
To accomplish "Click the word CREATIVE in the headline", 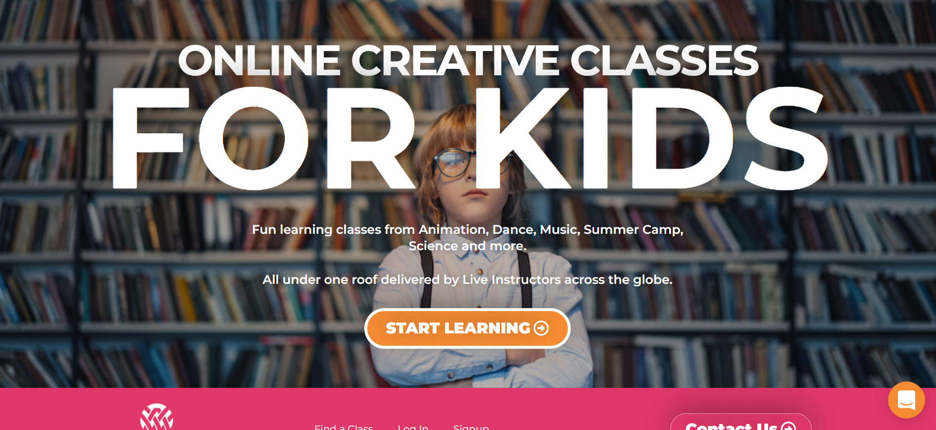I will 455,60.
